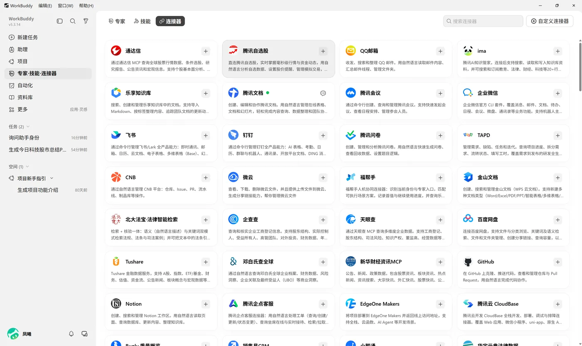Screen dimensions: 582x346
Task: Open 资料库 in the sidebar
Action: 48,98
